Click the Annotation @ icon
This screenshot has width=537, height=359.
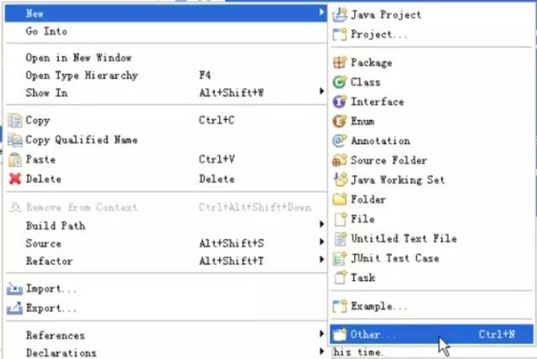click(x=340, y=141)
